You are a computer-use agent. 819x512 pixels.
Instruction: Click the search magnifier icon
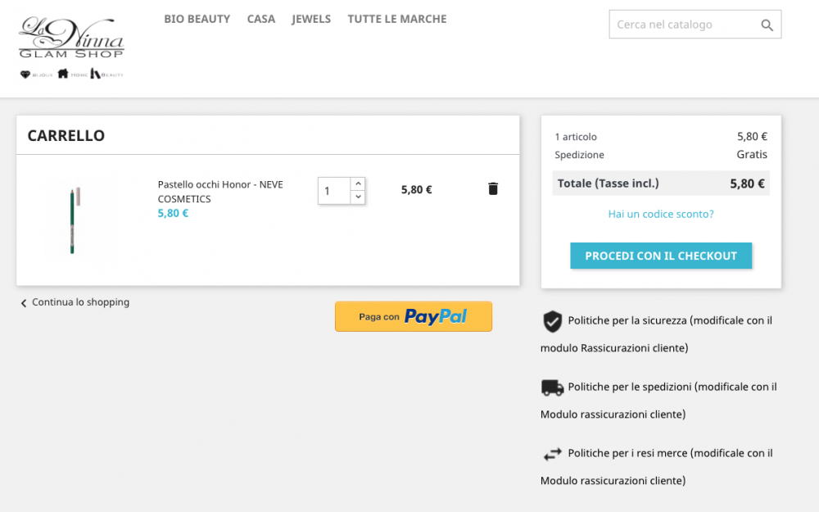pyautogui.click(x=767, y=25)
